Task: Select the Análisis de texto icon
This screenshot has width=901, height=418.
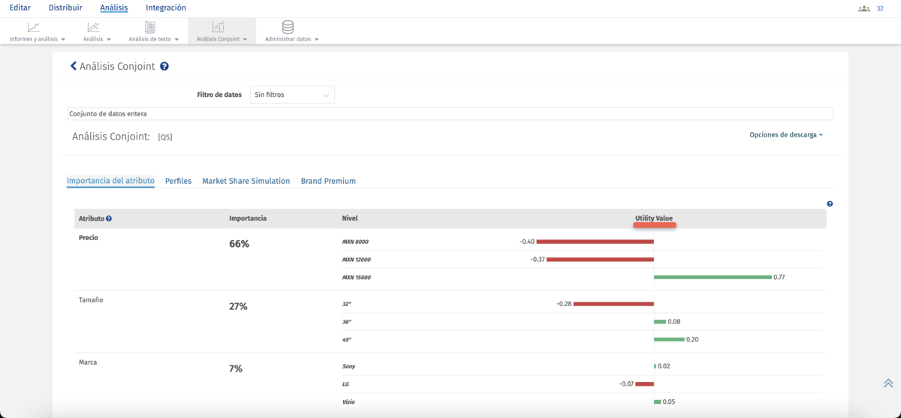Action: (149, 27)
